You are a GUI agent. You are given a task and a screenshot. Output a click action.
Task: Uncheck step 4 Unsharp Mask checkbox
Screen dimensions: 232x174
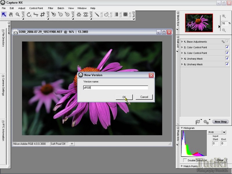pos(227,59)
